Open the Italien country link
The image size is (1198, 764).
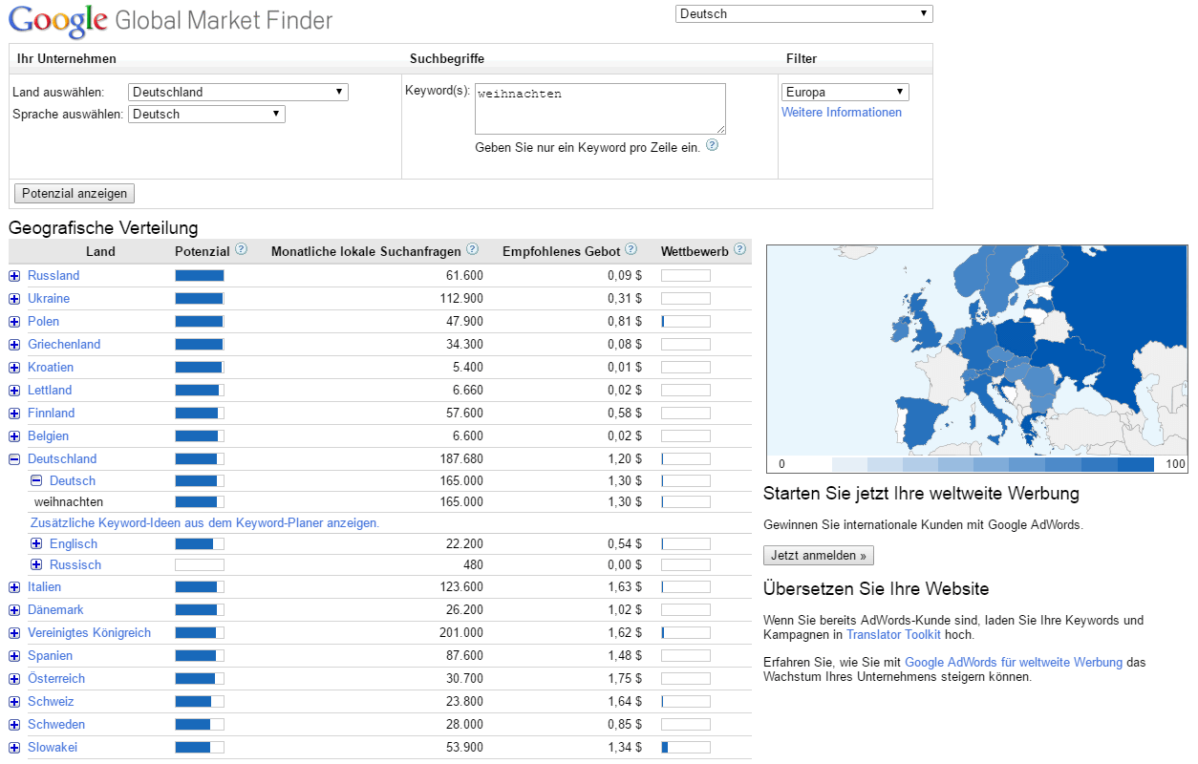tap(44, 587)
